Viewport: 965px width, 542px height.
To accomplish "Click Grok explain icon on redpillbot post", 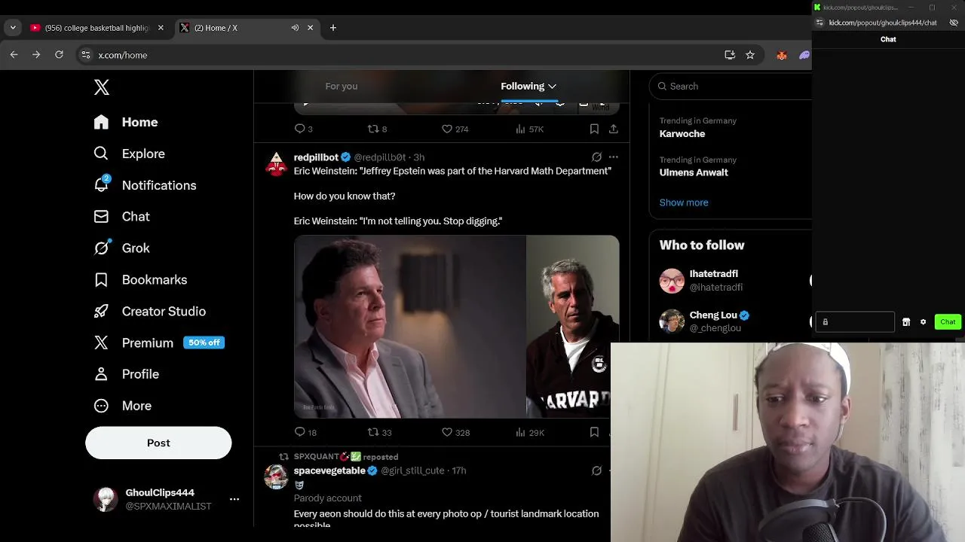I will coord(596,157).
